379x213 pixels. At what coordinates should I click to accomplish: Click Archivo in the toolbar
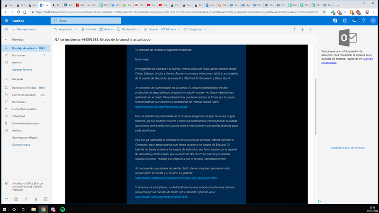106,29
